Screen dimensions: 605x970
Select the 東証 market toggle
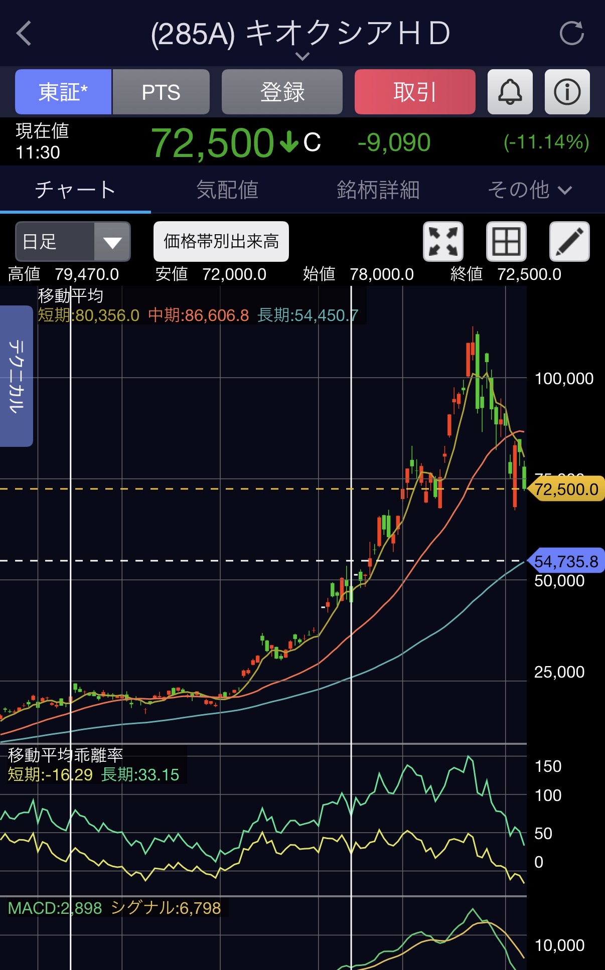point(63,92)
